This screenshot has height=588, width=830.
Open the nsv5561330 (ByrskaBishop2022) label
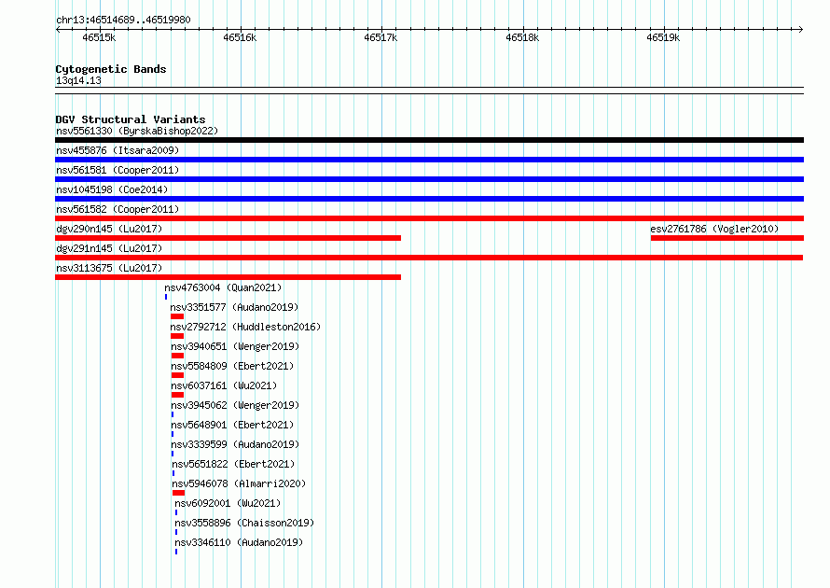[x=137, y=131]
